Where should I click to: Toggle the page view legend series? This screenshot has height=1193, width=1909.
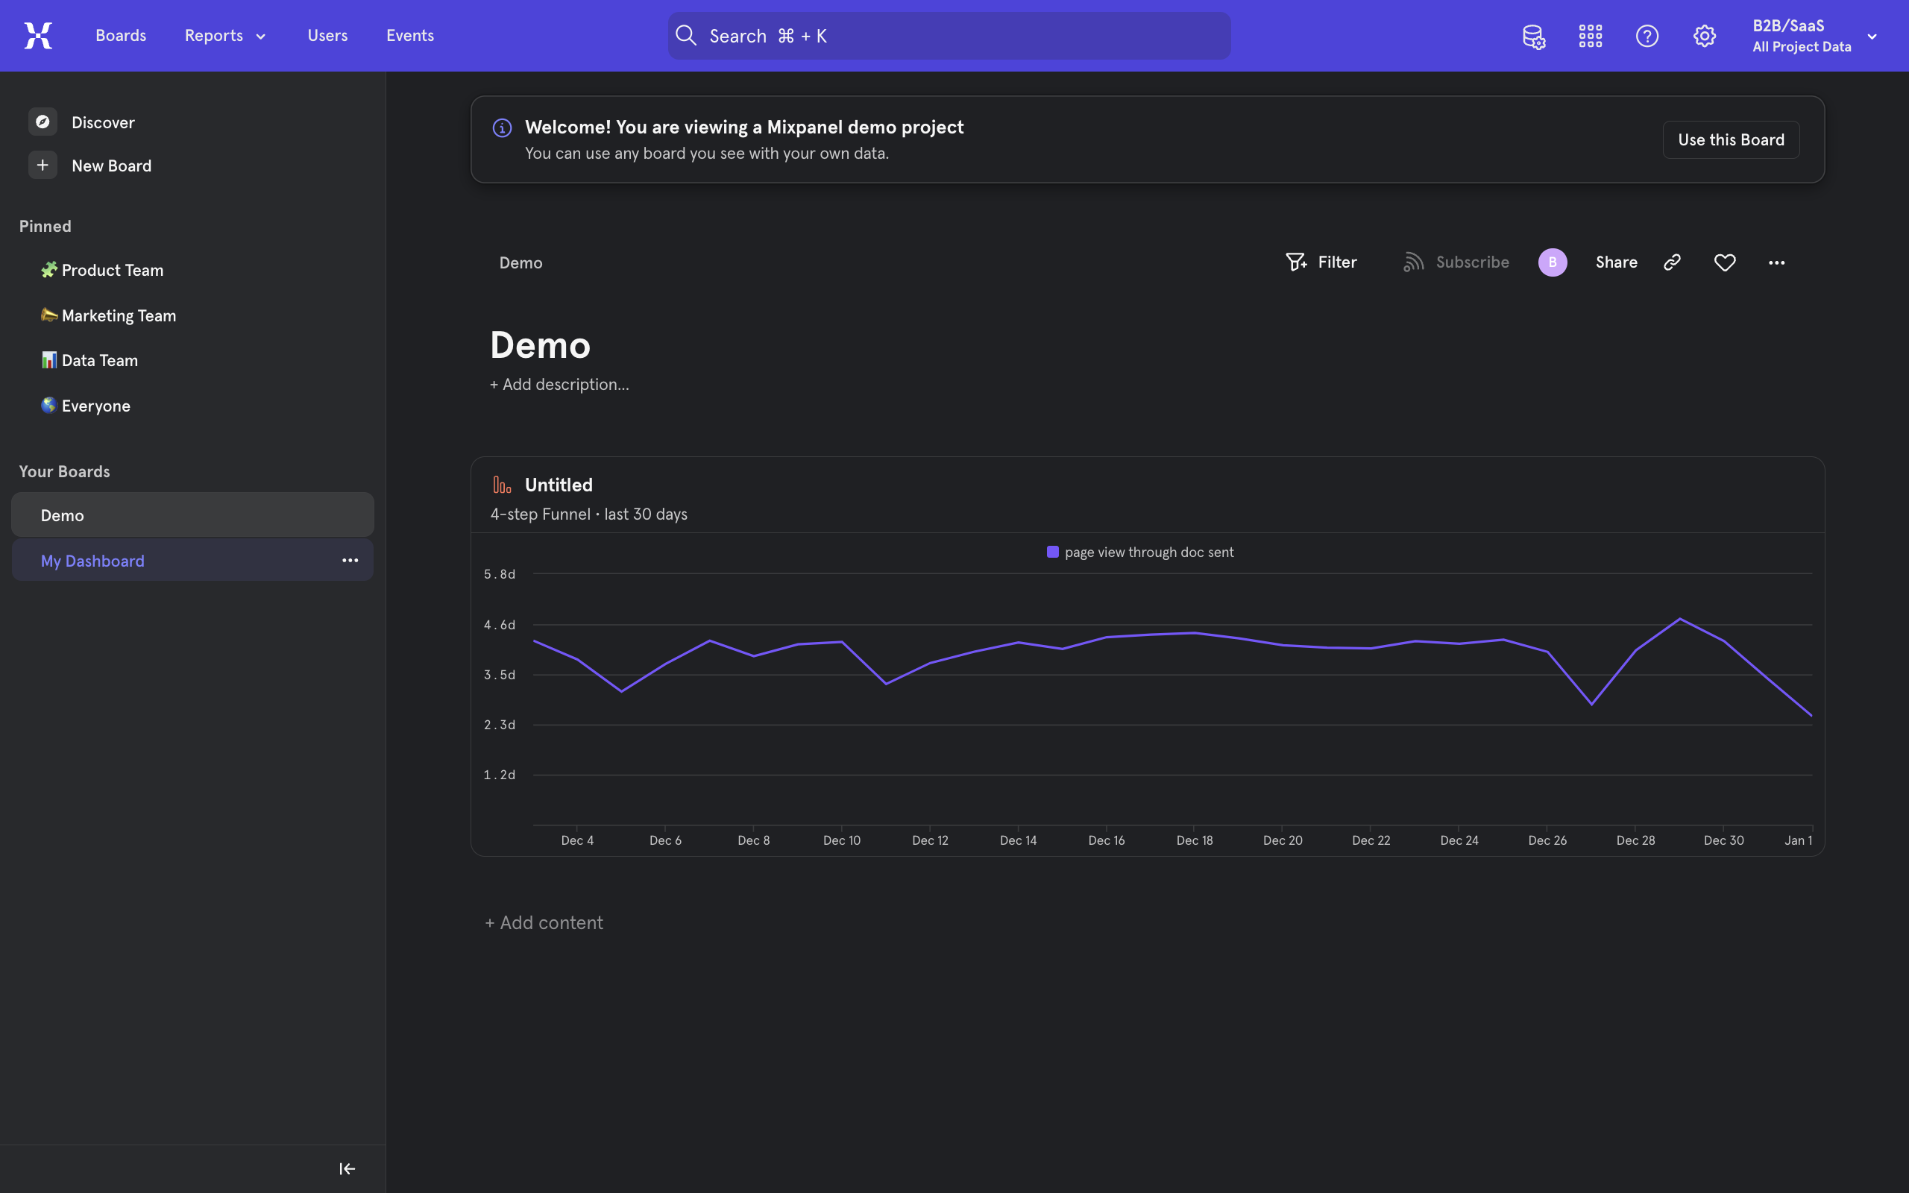(x=1140, y=553)
